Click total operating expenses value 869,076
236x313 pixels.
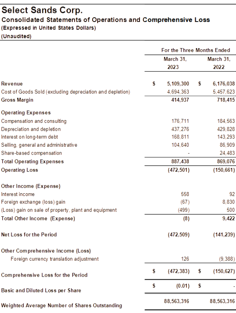(226, 162)
